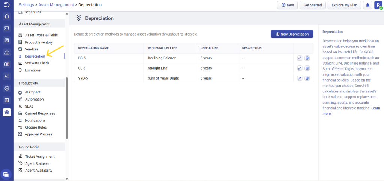Open the Tickets icon in left navigation bar
The width and height of the screenshot is (384, 181).
(x=7, y=28)
